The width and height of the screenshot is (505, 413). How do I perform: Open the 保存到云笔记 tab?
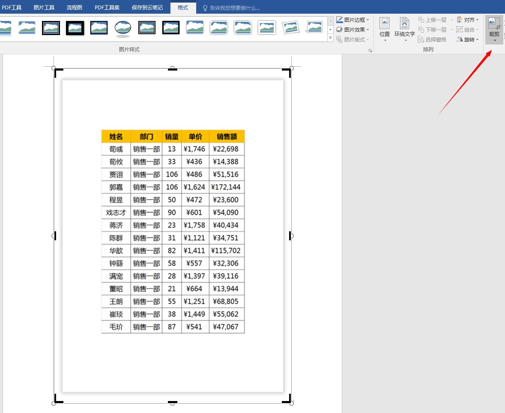tap(147, 7)
